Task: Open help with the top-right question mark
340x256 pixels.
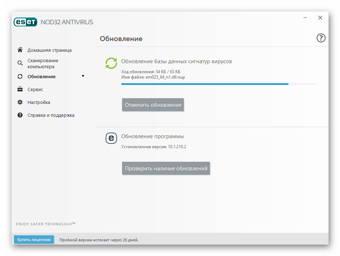Action: [x=321, y=38]
